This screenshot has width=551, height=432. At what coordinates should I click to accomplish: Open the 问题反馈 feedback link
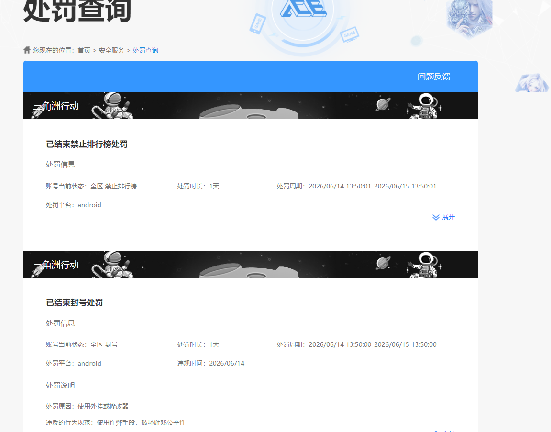(x=434, y=76)
